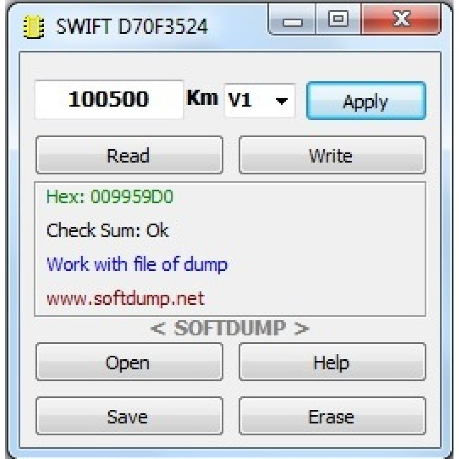
Task: Close the SWIFT D70F3524 window
Action: pyautogui.click(x=401, y=19)
